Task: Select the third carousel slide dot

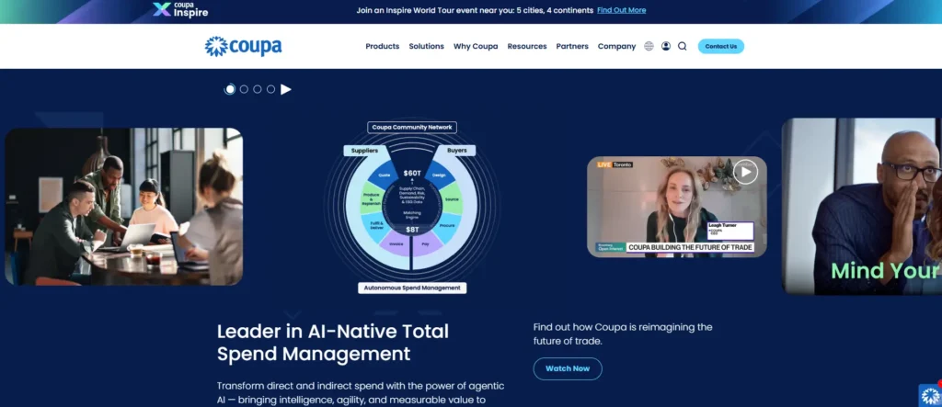Action: (258, 89)
